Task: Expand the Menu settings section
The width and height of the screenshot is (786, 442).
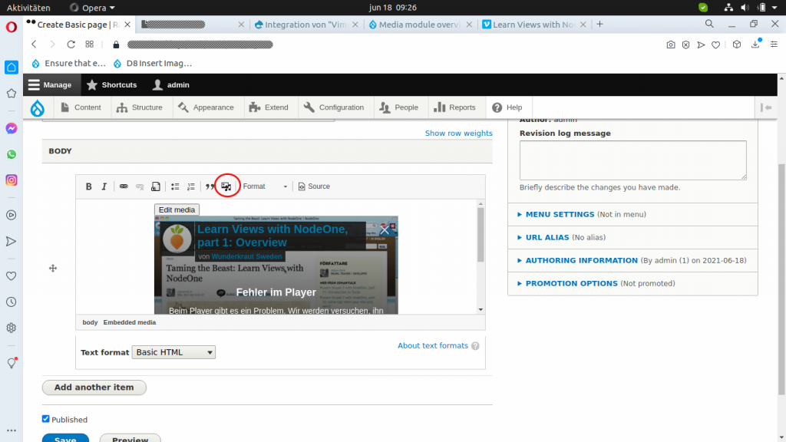Action: coord(560,215)
